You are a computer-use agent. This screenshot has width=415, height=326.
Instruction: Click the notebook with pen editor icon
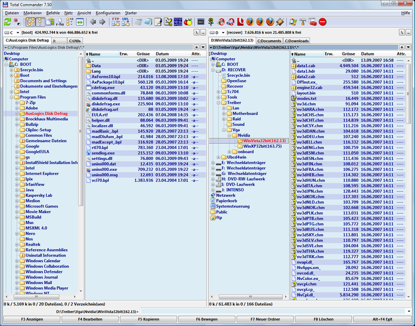[158, 22]
